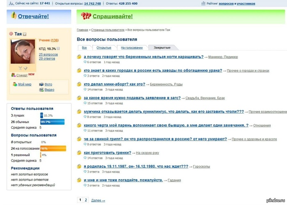Open the Гороскопы category link
This screenshot has width=287, height=205.
click(202, 167)
